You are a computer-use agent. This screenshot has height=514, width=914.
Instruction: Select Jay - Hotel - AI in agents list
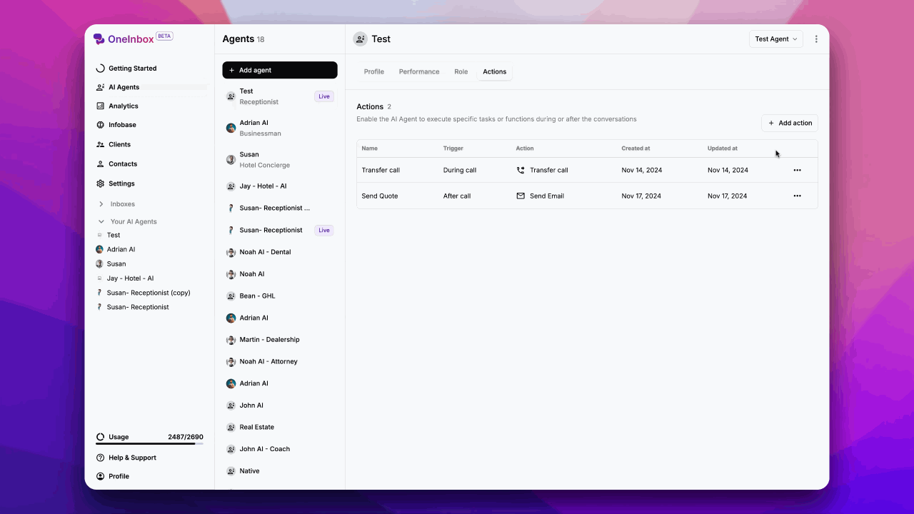280,186
